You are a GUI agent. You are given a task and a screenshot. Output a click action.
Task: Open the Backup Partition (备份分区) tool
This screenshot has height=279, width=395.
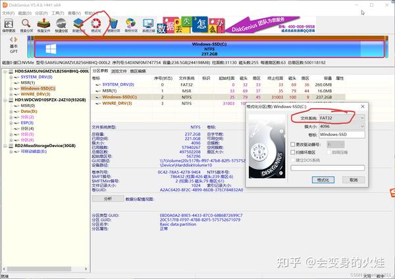131,25
